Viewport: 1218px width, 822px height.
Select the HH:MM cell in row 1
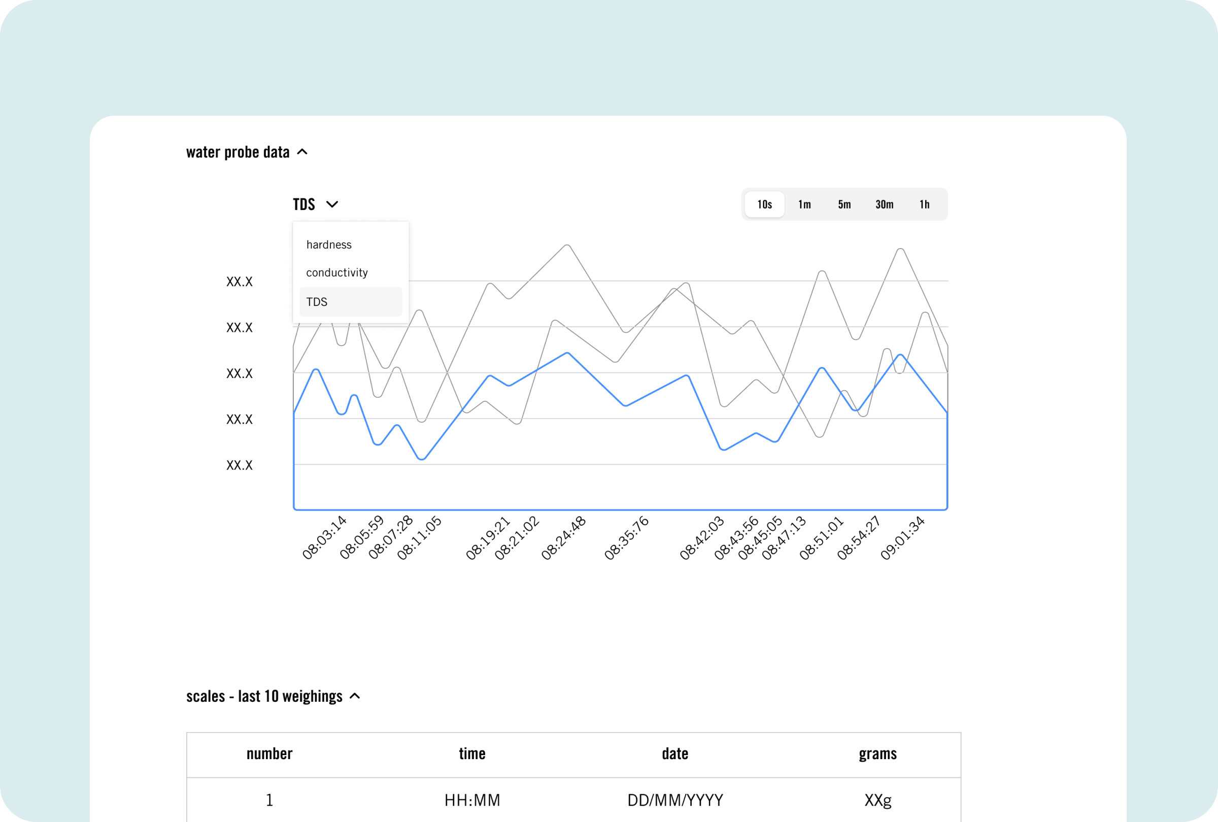tap(472, 800)
